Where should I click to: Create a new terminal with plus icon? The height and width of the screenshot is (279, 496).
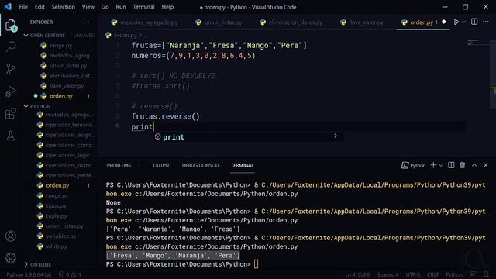pyautogui.click(x=433, y=165)
